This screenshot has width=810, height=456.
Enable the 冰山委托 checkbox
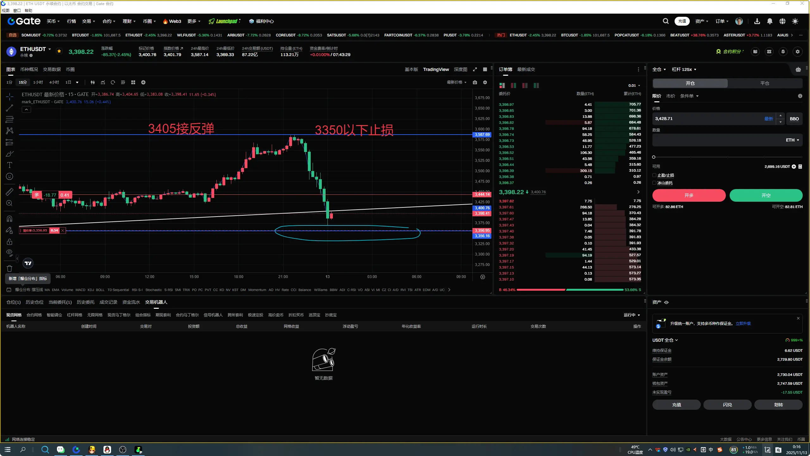(654, 183)
